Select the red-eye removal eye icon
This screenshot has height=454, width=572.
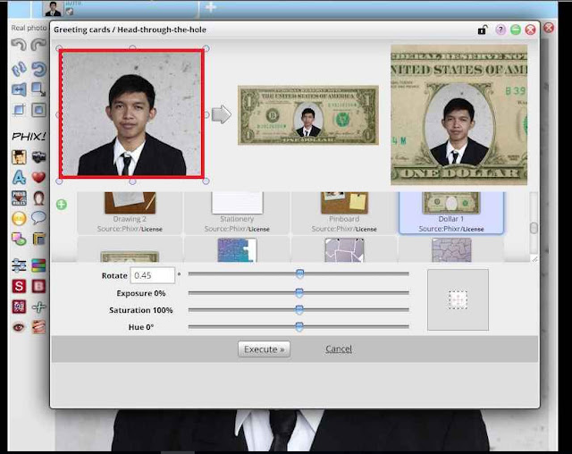19,327
